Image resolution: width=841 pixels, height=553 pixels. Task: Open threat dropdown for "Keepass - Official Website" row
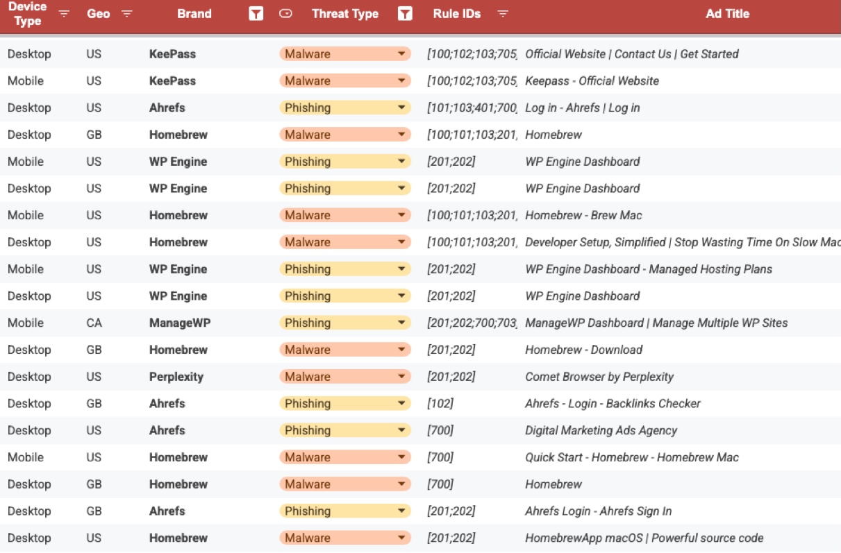point(401,80)
